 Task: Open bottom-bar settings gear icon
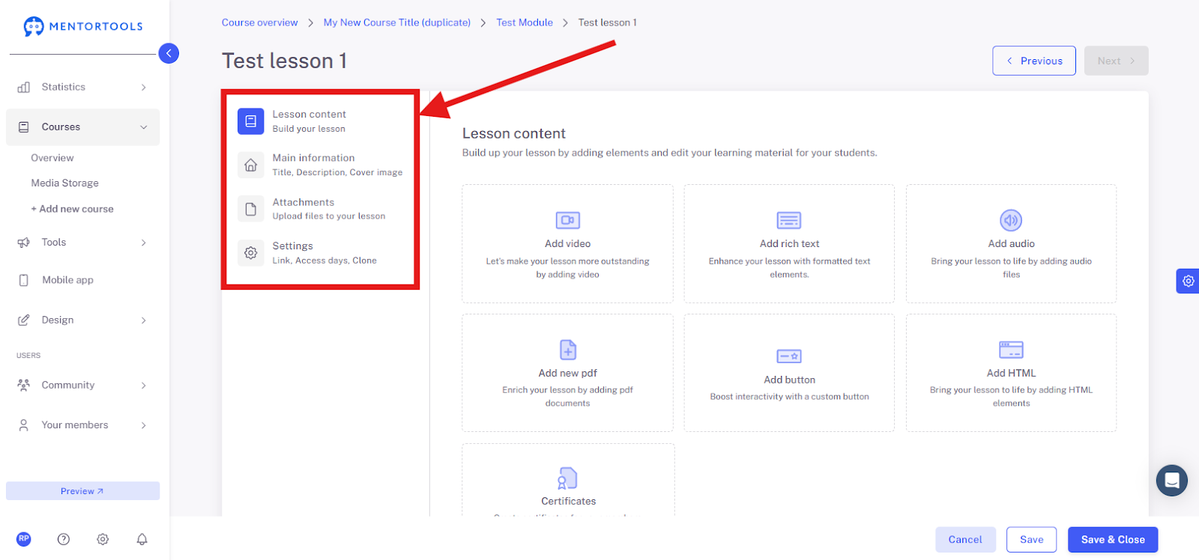pos(103,539)
